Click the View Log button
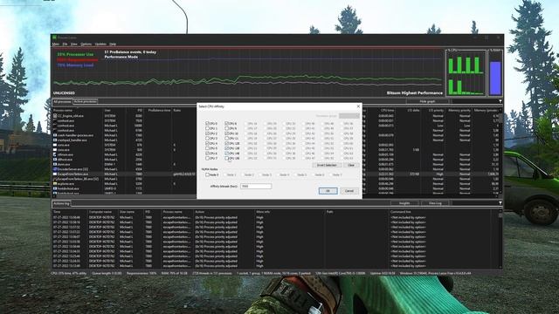The width and height of the screenshot is (559, 314). pos(435,203)
